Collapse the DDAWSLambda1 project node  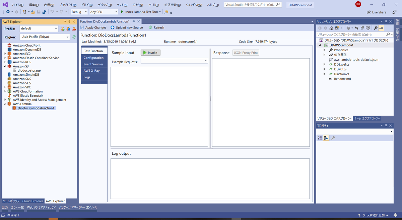tap(320, 45)
